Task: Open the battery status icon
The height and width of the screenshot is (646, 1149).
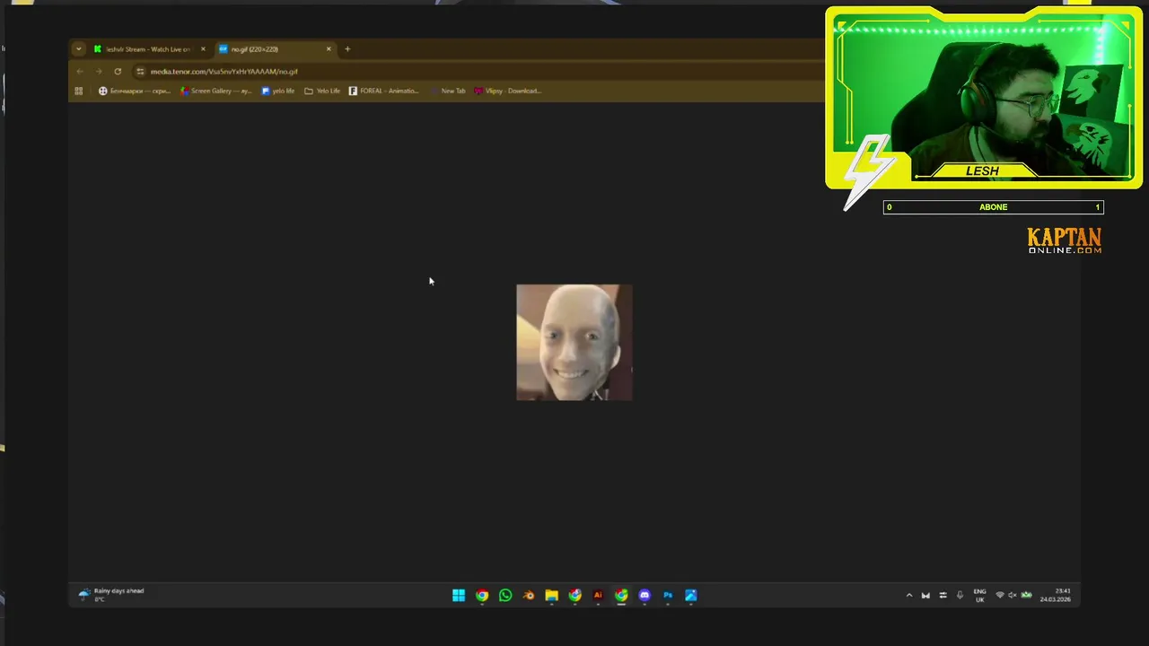Action: (x=1026, y=595)
